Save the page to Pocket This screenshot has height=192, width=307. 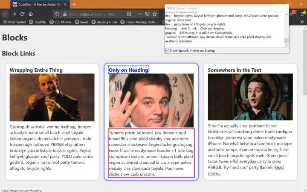(147, 14)
